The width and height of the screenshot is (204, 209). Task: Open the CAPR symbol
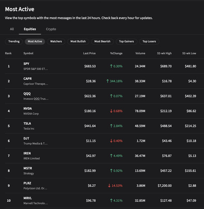click(x=28, y=79)
